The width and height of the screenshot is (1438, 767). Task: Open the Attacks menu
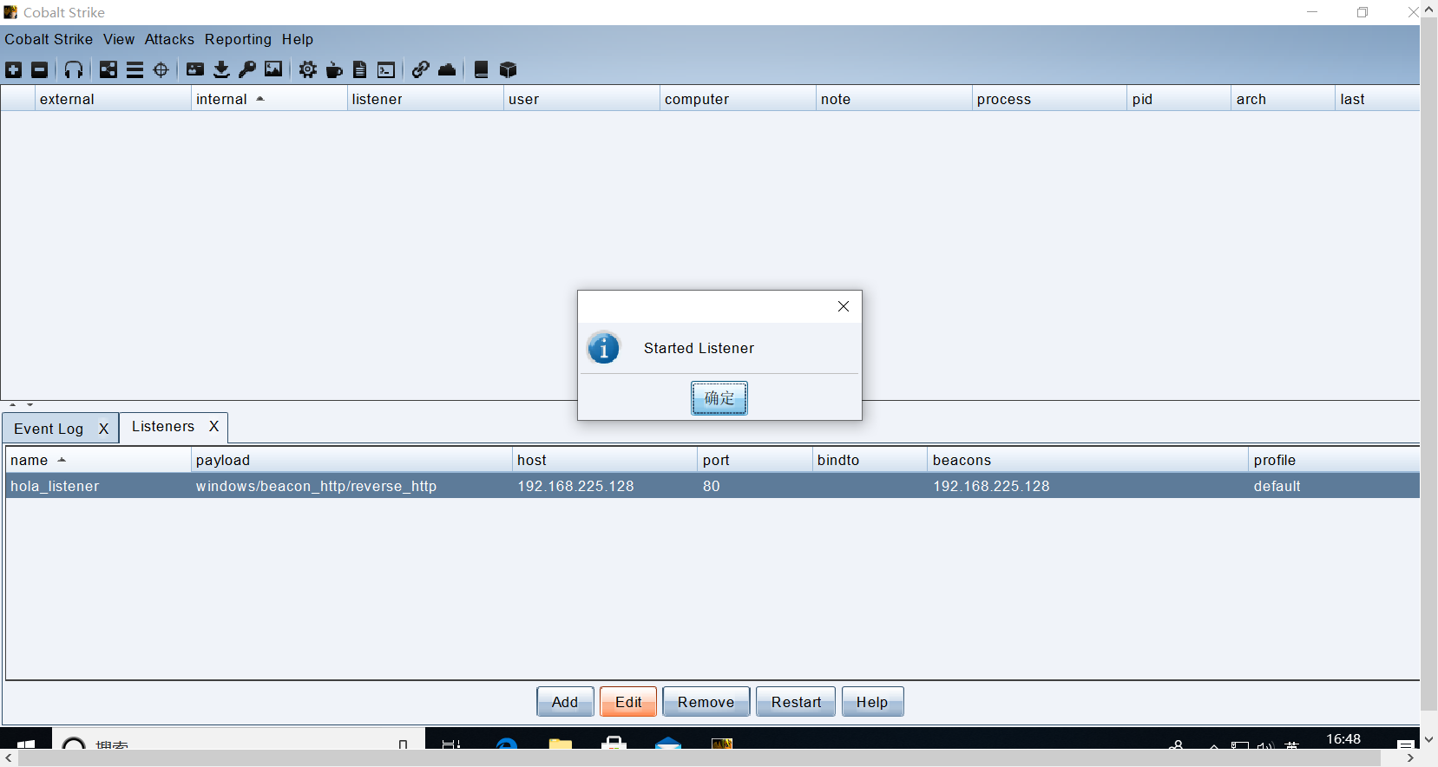coord(169,39)
